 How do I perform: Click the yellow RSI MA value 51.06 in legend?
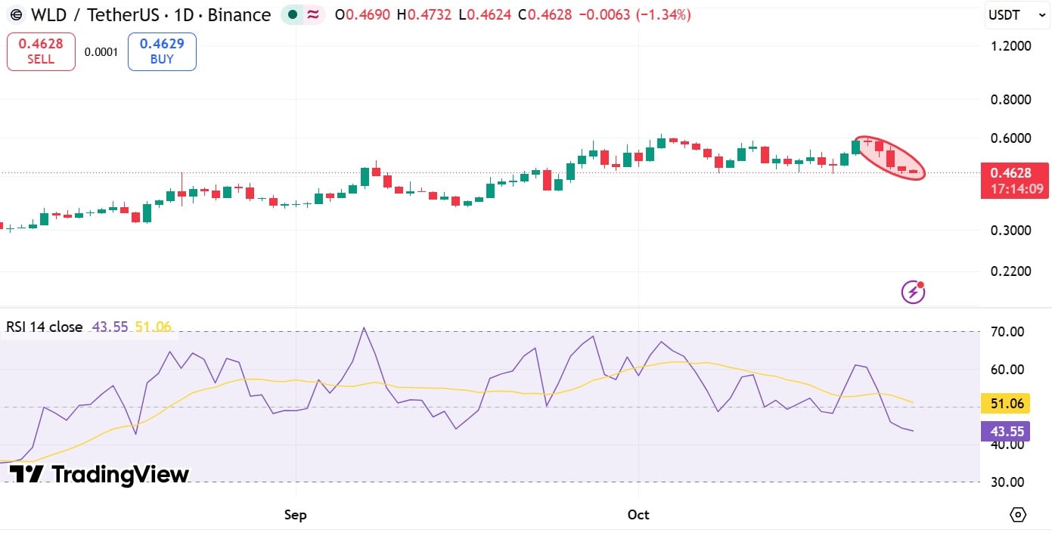pos(153,327)
